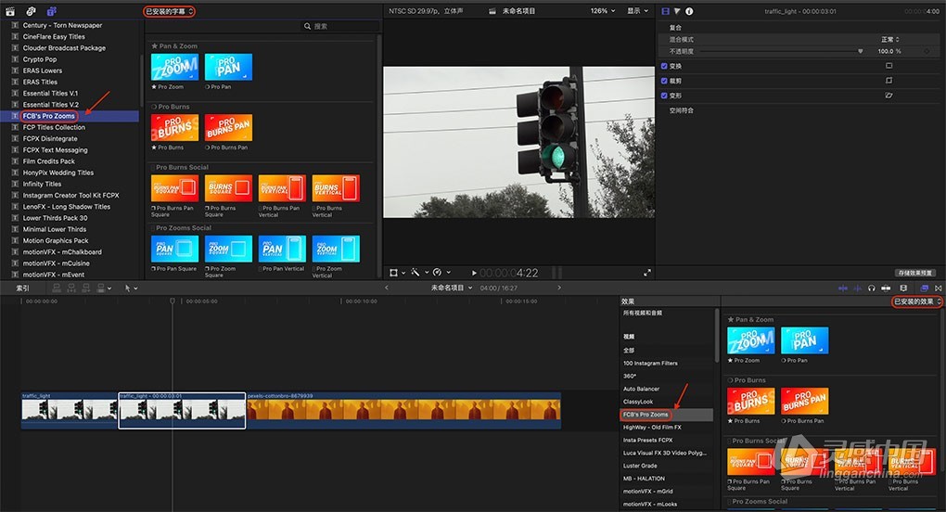
Task: Open overwrite edit options dropdown
Action: [105, 288]
